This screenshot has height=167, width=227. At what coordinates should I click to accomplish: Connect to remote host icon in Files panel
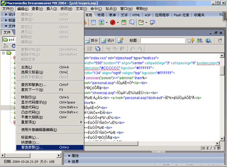click(x=6, y=46)
